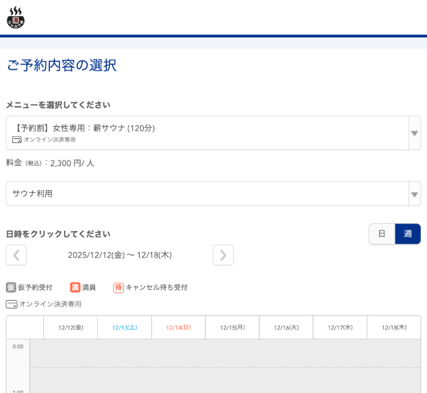
Task: Go to previous week with left arrow
Action: (16, 255)
